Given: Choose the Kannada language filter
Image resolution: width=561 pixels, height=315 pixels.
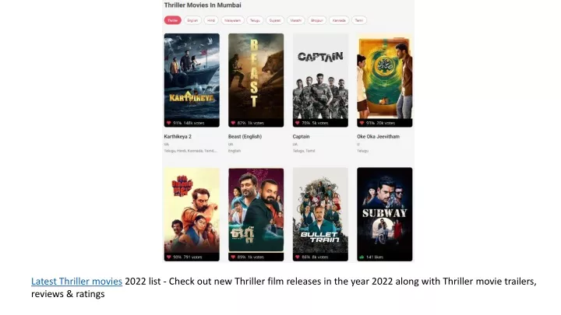Looking at the screenshot, I should click(x=339, y=20).
